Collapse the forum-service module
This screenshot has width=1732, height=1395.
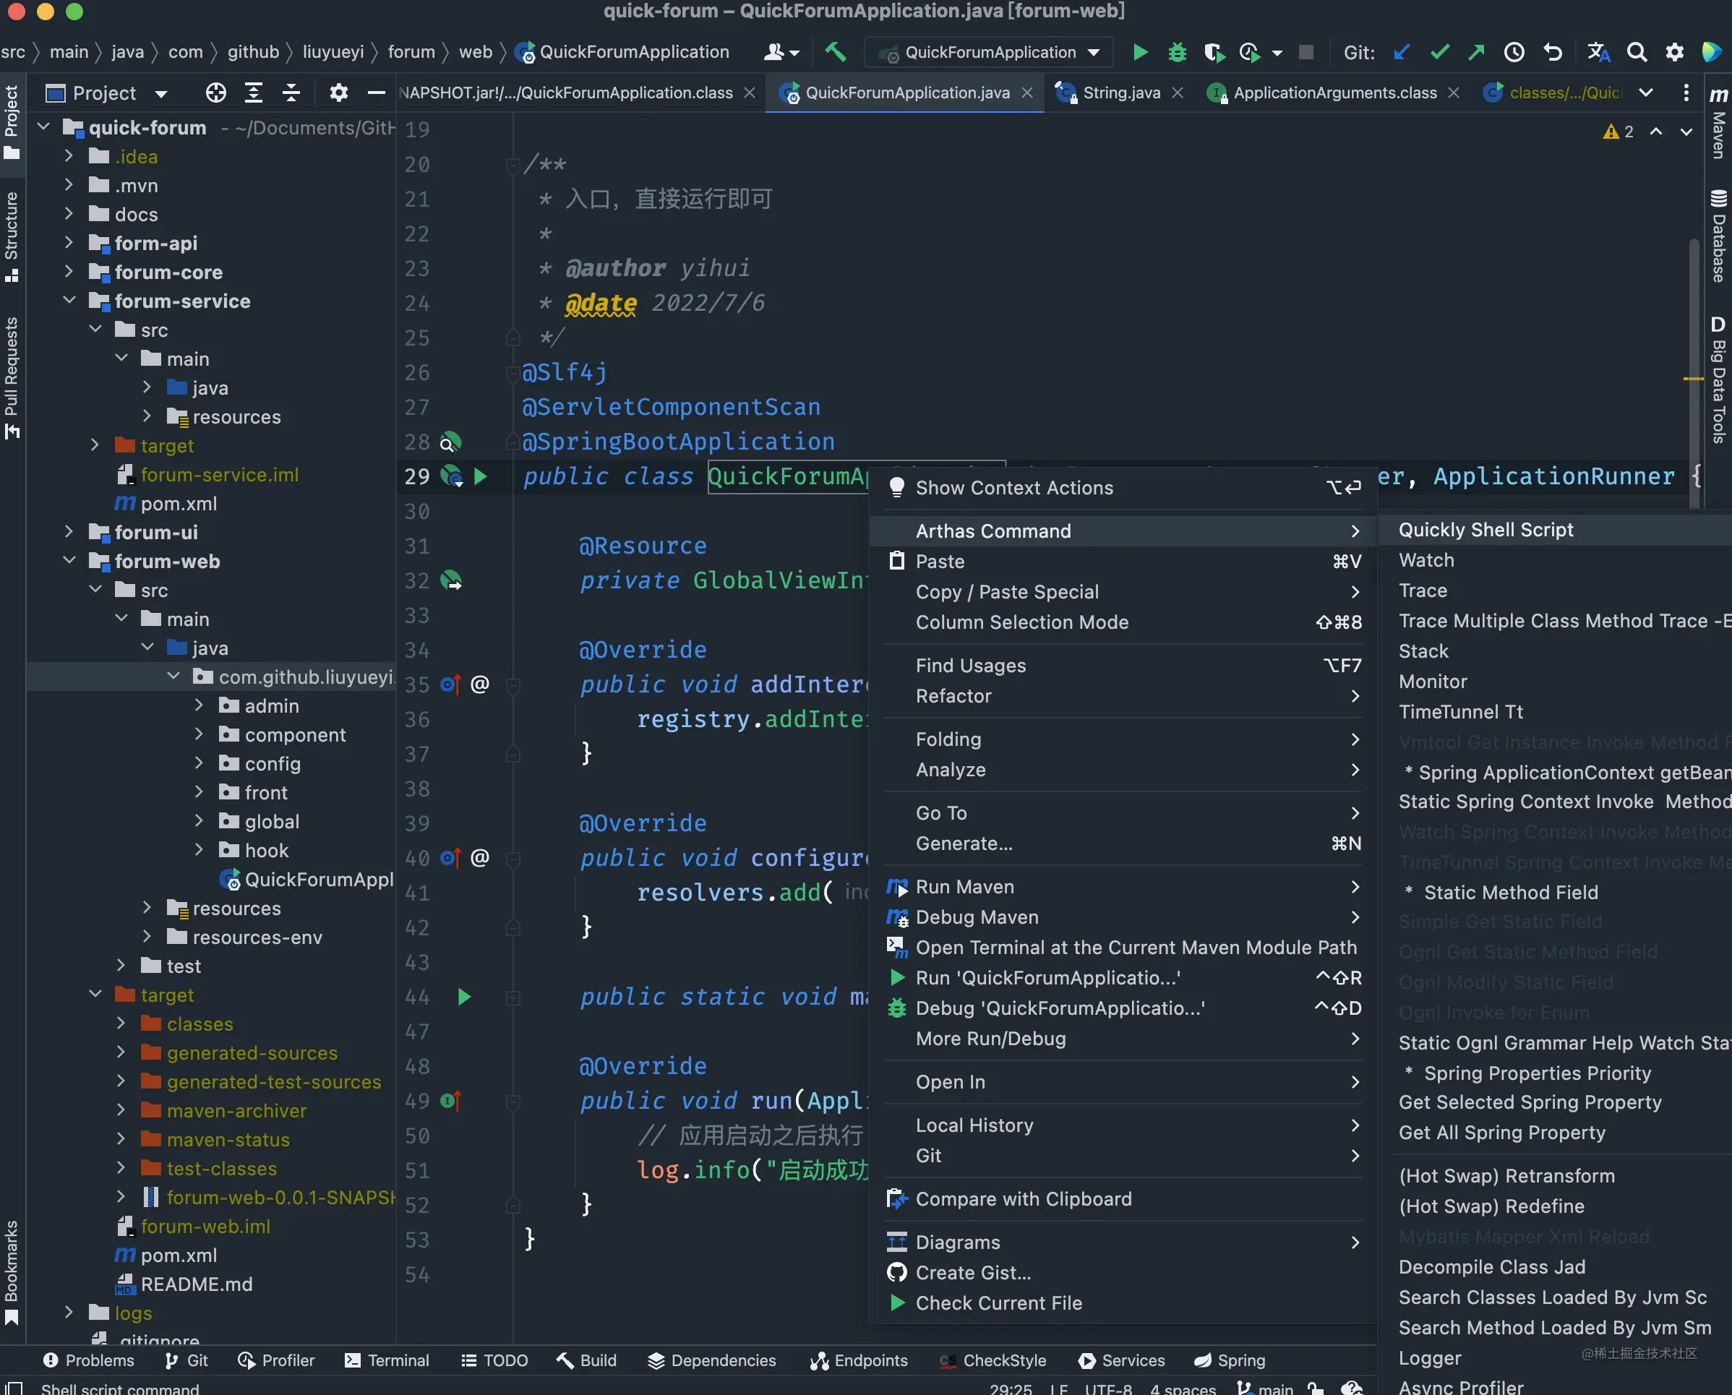pos(69,301)
